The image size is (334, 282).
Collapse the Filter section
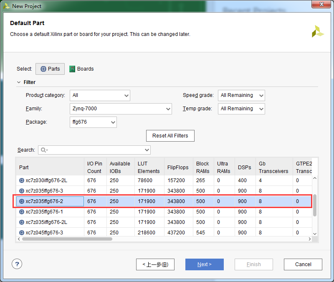tap(19, 82)
